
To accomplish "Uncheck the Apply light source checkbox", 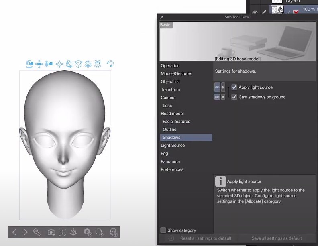I will 234,87.
